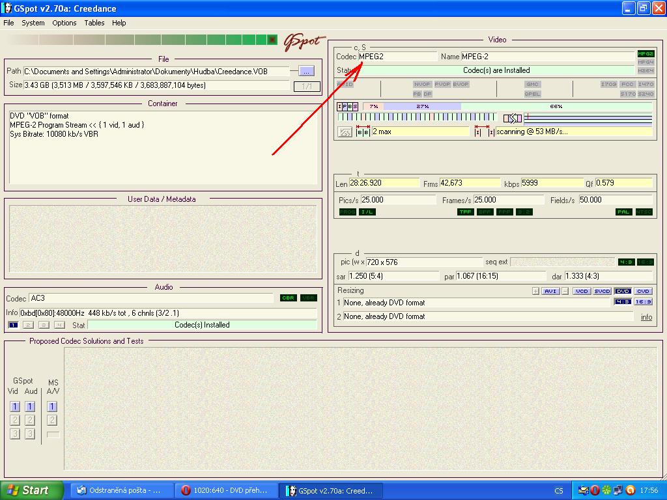Click the MPEG2 codec type indicator
667x500 pixels.
pyautogui.click(x=646, y=53)
